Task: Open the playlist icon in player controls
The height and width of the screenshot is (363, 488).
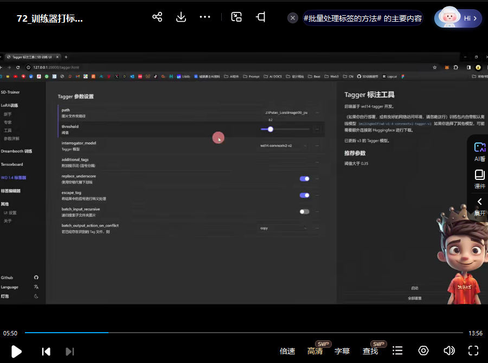Action: [x=397, y=351]
